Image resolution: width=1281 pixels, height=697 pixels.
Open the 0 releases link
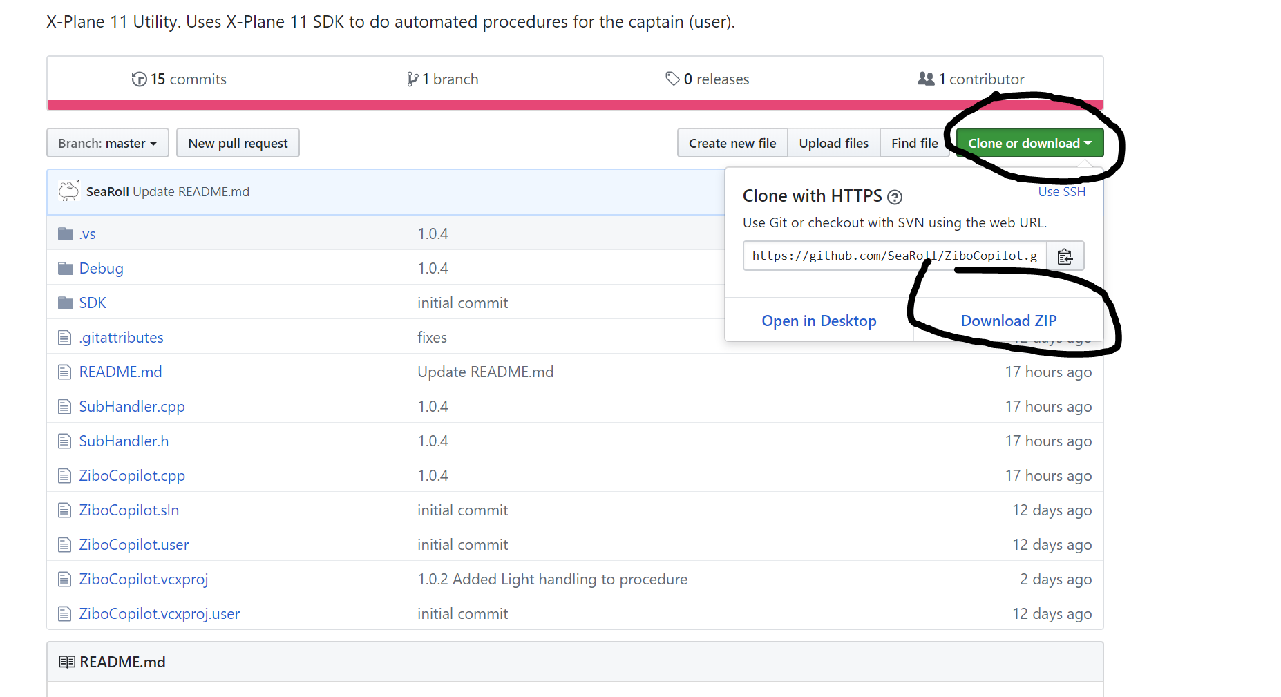tap(708, 79)
